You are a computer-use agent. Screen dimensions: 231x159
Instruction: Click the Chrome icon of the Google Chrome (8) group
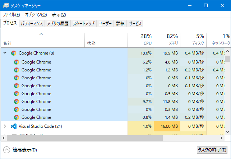(14, 53)
